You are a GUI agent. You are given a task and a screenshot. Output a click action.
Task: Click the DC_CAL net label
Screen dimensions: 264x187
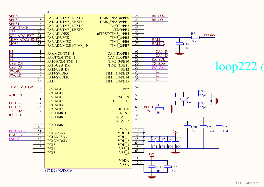click(158, 67)
